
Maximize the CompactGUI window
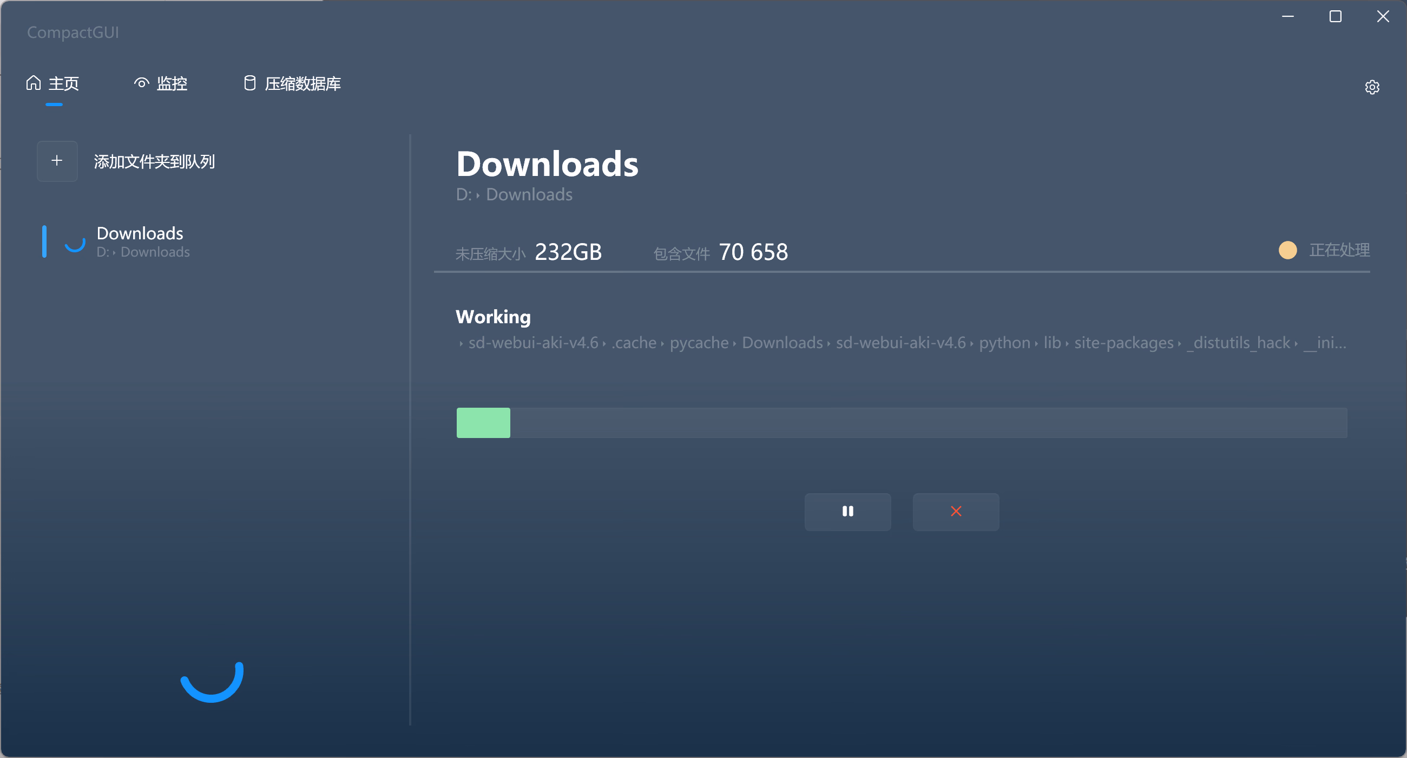tap(1336, 16)
